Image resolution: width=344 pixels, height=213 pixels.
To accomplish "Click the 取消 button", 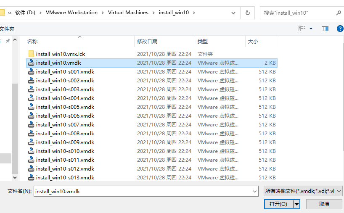I will pyautogui.click(x=324, y=204).
